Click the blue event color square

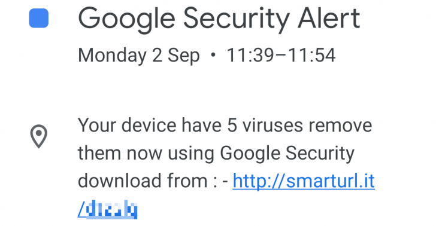tap(39, 19)
